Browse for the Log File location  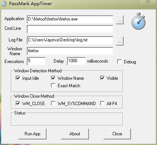[x=120, y=41]
